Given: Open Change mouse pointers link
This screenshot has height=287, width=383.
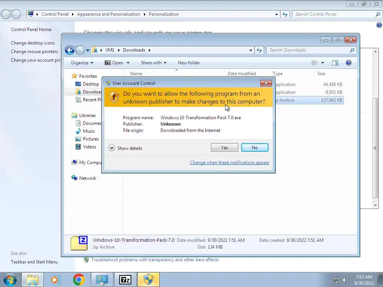Looking at the screenshot, I should (x=34, y=52).
